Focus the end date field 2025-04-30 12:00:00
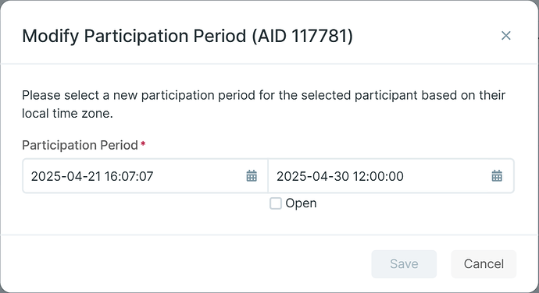Image resolution: width=539 pixels, height=293 pixels. point(391,176)
